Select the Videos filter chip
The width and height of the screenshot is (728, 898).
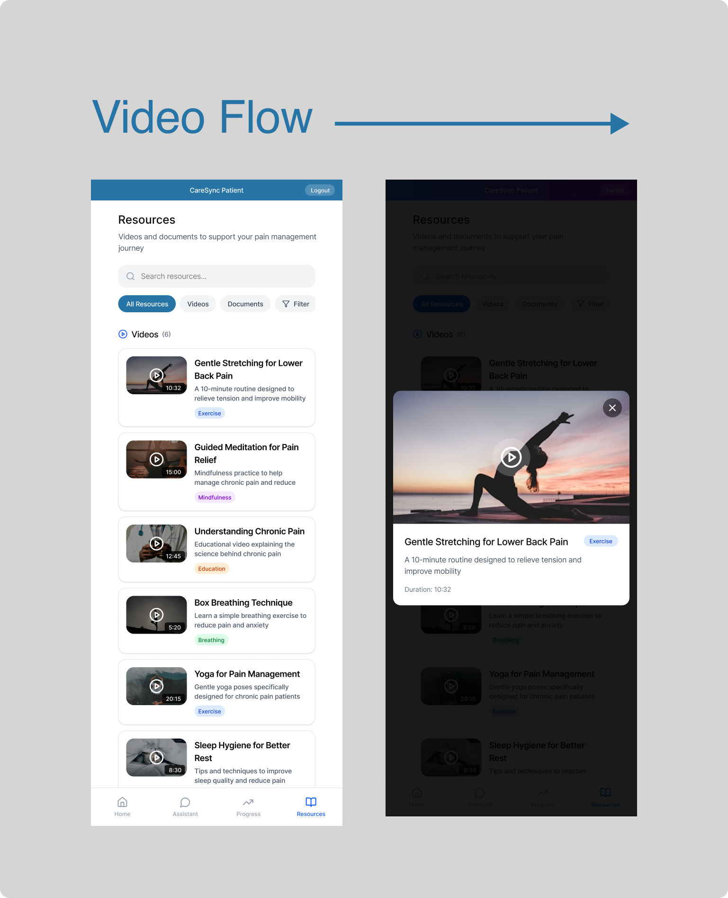coord(198,304)
